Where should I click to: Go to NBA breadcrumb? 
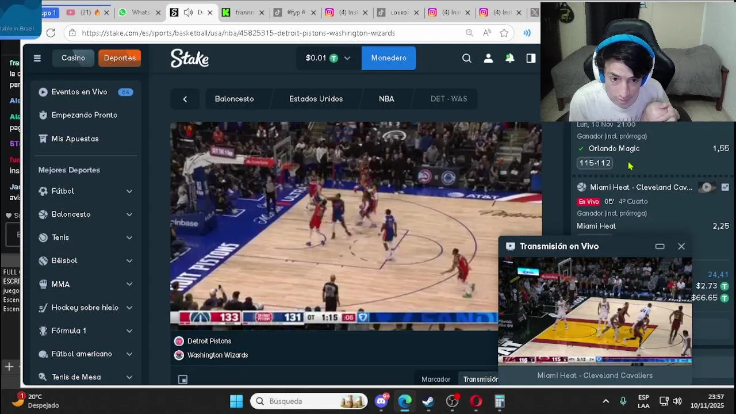386,99
